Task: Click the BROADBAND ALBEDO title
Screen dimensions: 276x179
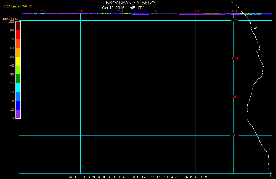Action: tap(130, 3)
